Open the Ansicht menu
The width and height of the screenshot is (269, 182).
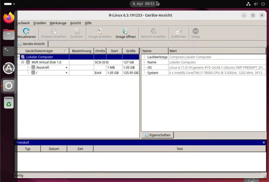(x=75, y=23)
